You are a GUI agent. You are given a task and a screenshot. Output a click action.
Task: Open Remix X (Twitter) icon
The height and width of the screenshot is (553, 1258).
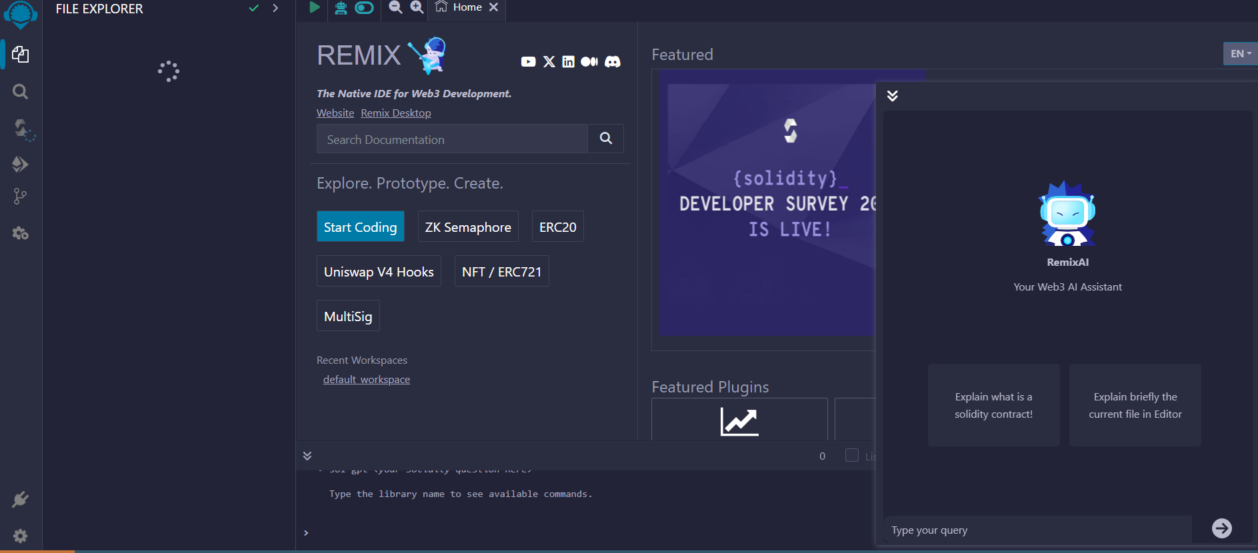tap(549, 62)
